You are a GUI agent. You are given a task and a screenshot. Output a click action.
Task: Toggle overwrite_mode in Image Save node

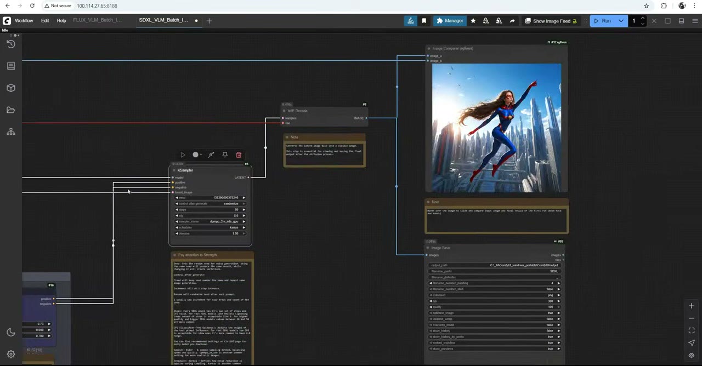pyautogui.click(x=496, y=325)
